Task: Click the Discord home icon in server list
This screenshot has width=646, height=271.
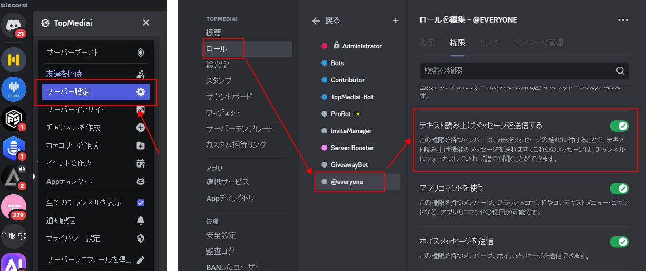Action: click(x=14, y=25)
